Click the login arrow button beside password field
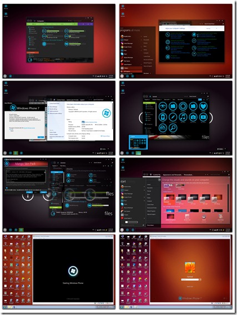The height and width of the screenshot is (315, 237). (200, 280)
